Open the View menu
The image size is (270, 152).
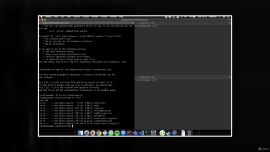point(69,17)
